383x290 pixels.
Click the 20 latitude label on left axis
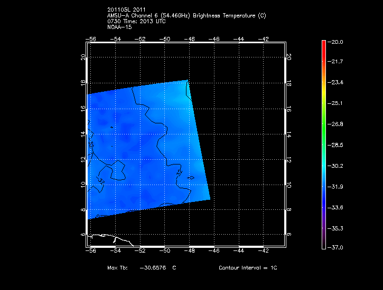click(83, 57)
